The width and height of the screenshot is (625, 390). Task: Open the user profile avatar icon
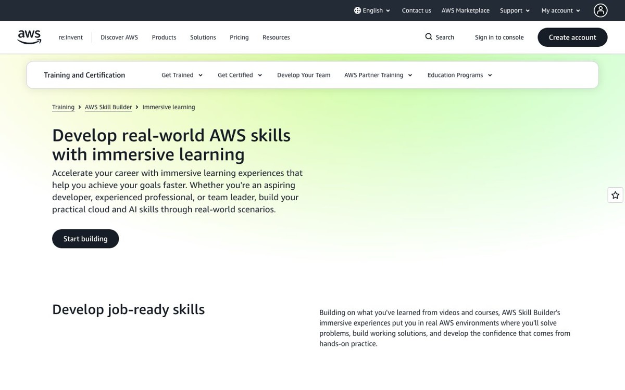click(601, 10)
